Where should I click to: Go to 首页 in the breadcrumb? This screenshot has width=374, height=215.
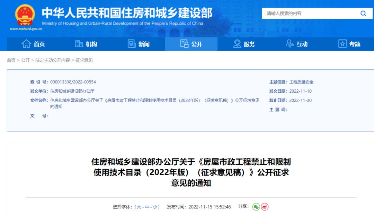pos(11,60)
